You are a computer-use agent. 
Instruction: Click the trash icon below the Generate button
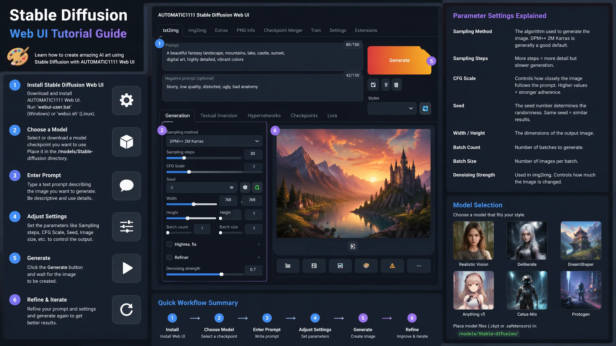[x=396, y=85]
